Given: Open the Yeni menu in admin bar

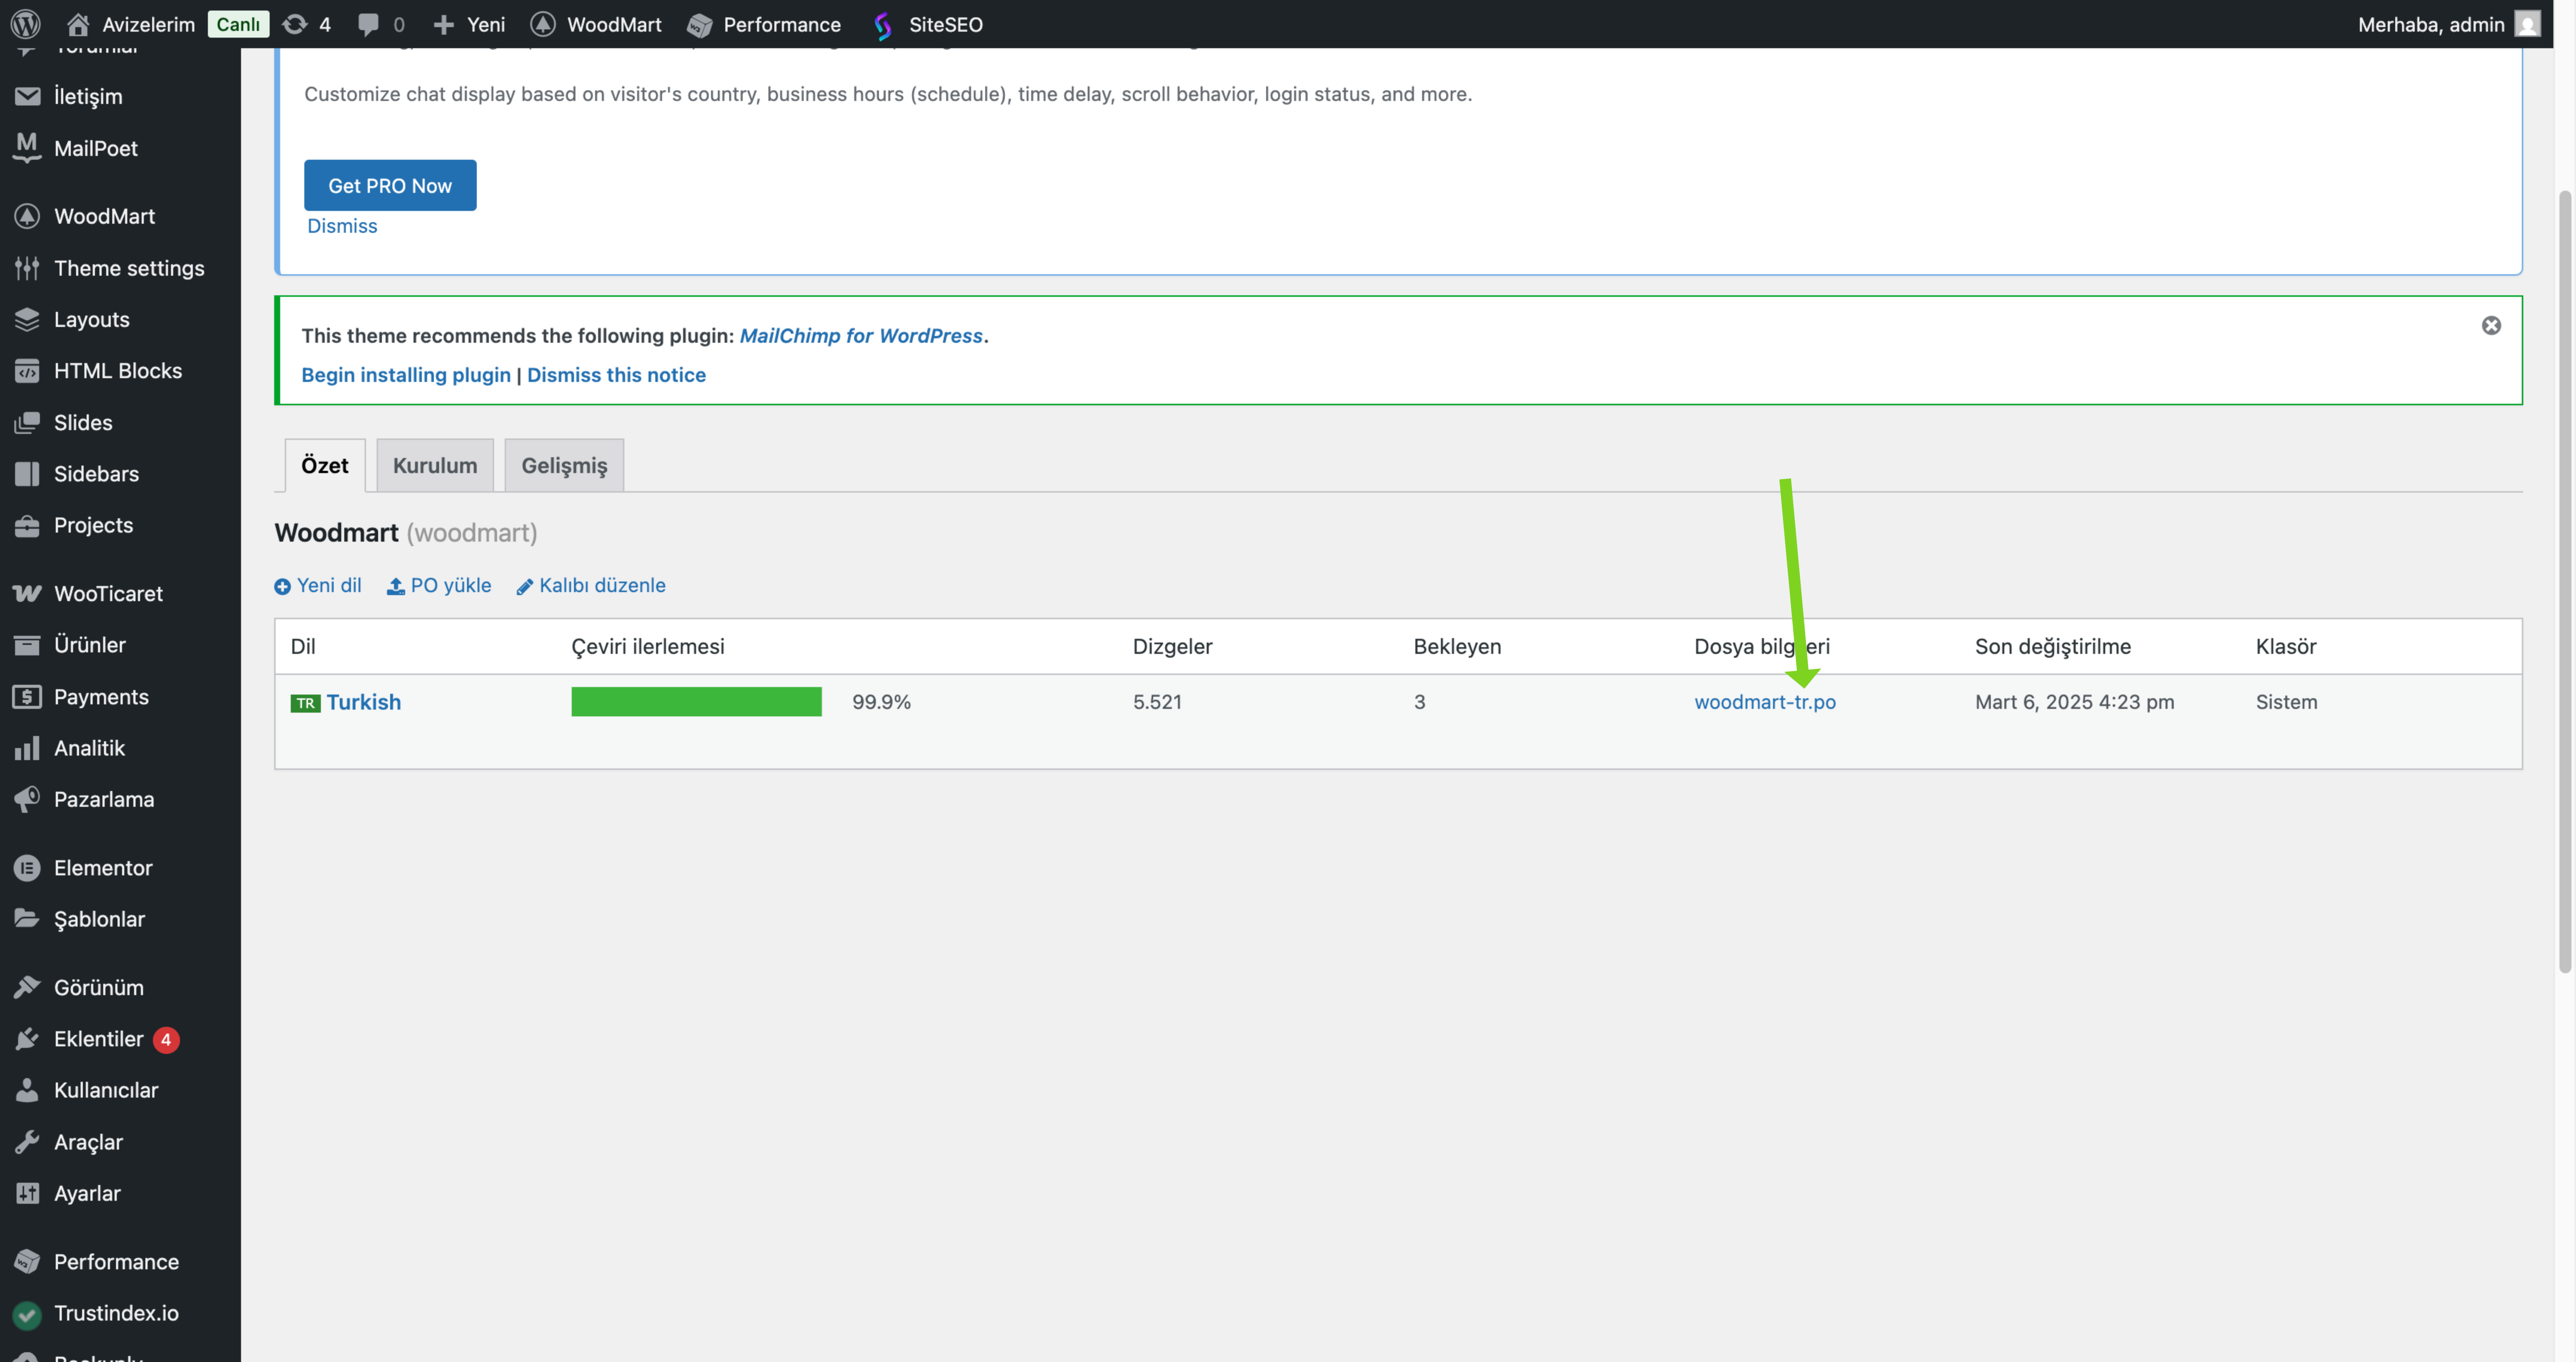Looking at the screenshot, I should click(469, 24).
